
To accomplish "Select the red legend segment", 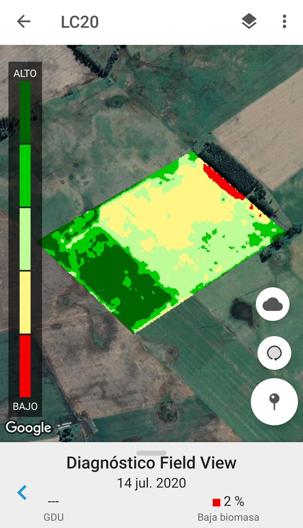I will point(25,366).
